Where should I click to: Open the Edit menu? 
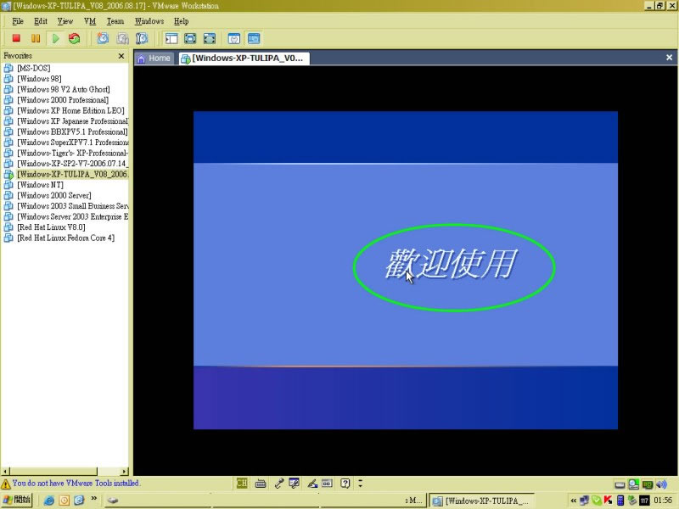[40, 21]
